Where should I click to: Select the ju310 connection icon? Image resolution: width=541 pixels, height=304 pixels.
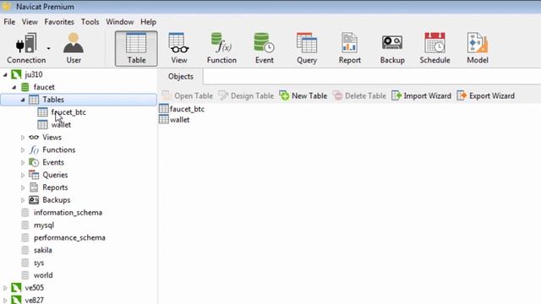pyautogui.click(x=16, y=74)
